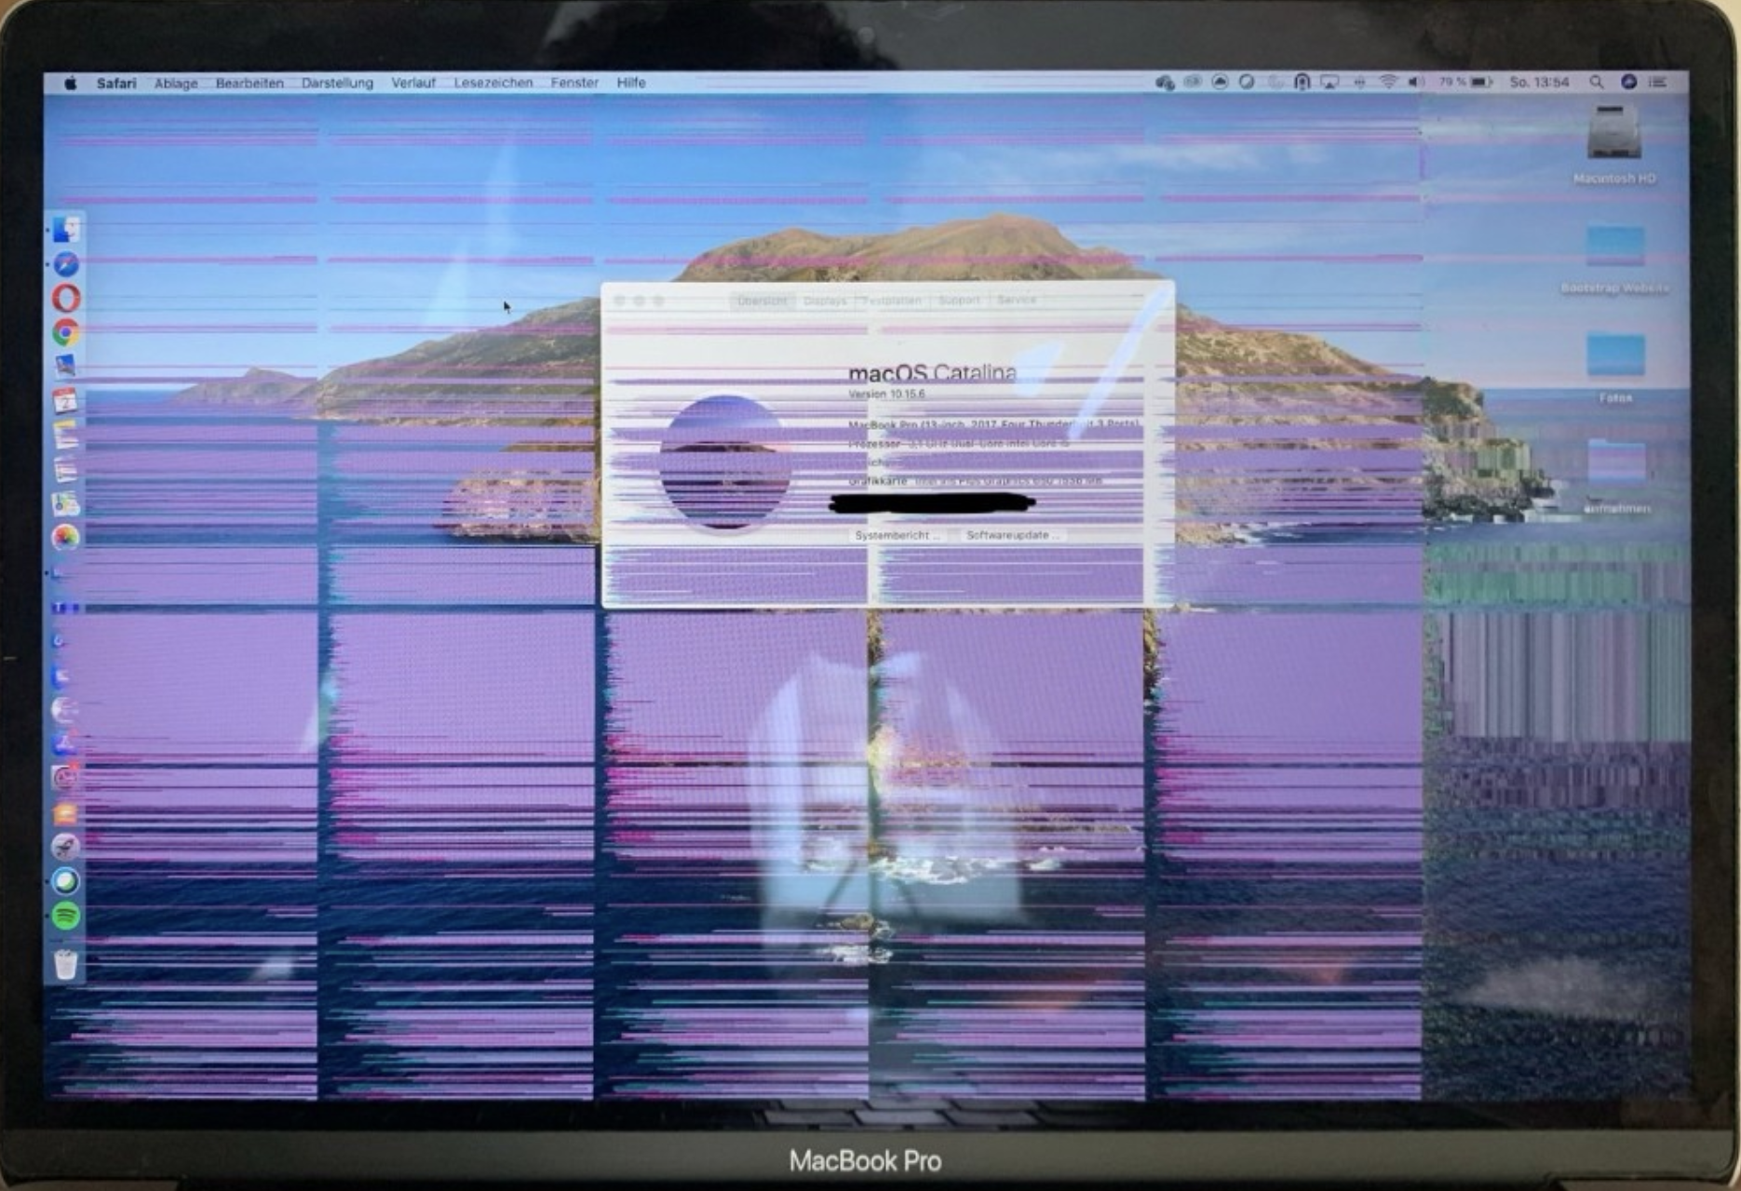
Task: Open the Photos app in the Dock
Action: click(65, 537)
